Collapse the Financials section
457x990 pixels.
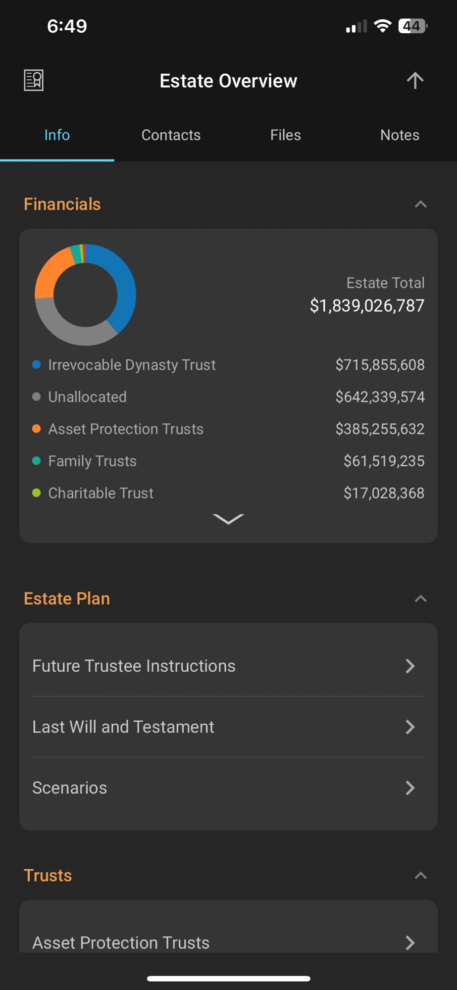pyautogui.click(x=420, y=204)
